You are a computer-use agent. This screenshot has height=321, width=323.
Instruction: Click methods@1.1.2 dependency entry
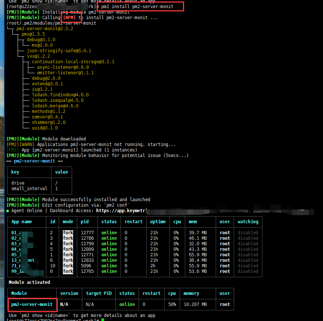coord(49,111)
